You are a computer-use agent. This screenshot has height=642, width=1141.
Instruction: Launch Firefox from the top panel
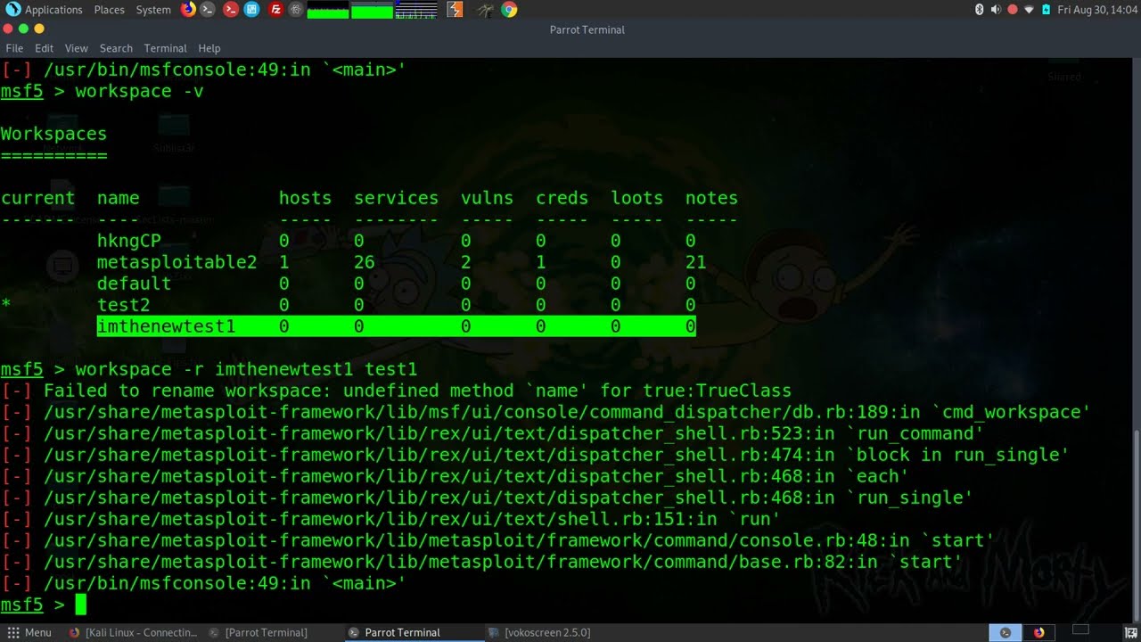coord(188,10)
